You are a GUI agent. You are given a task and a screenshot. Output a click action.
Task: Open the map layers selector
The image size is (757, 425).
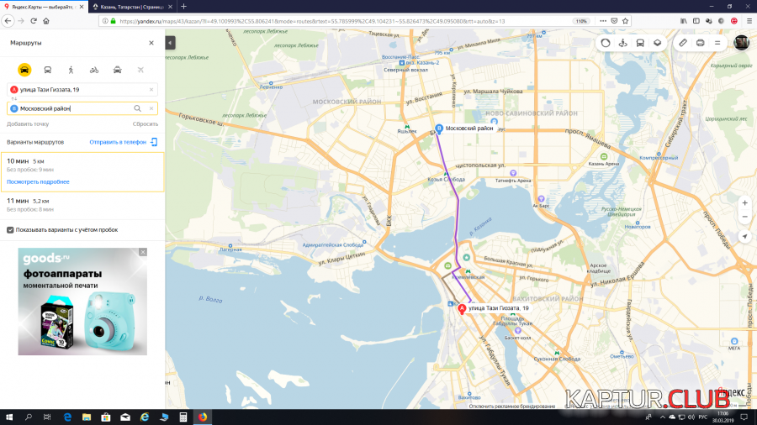point(658,43)
